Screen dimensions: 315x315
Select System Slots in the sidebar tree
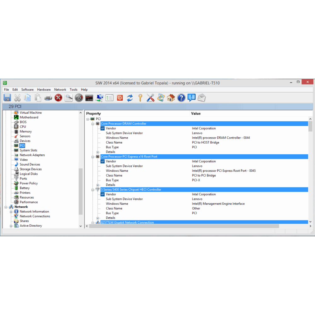tap(29, 150)
